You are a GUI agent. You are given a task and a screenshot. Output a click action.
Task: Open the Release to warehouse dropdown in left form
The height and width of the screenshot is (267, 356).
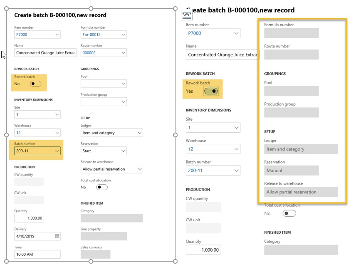(139, 169)
